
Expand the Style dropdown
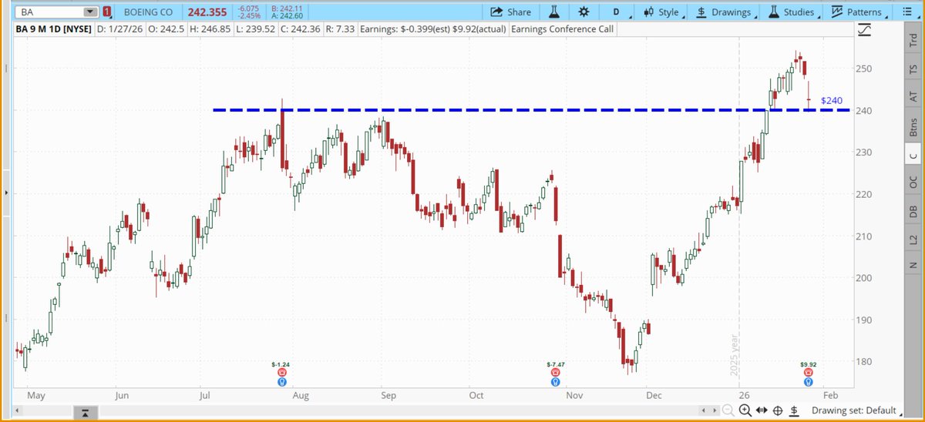664,12
